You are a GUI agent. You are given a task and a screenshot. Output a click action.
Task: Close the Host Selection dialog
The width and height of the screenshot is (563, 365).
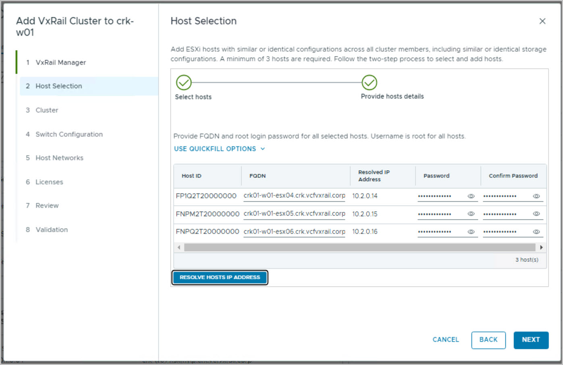pyautogui.click(x=542, y=21)
